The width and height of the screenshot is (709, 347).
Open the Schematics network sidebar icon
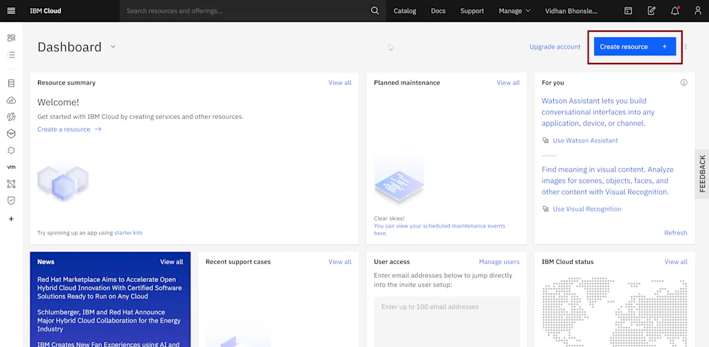click(x=11, y=184)
